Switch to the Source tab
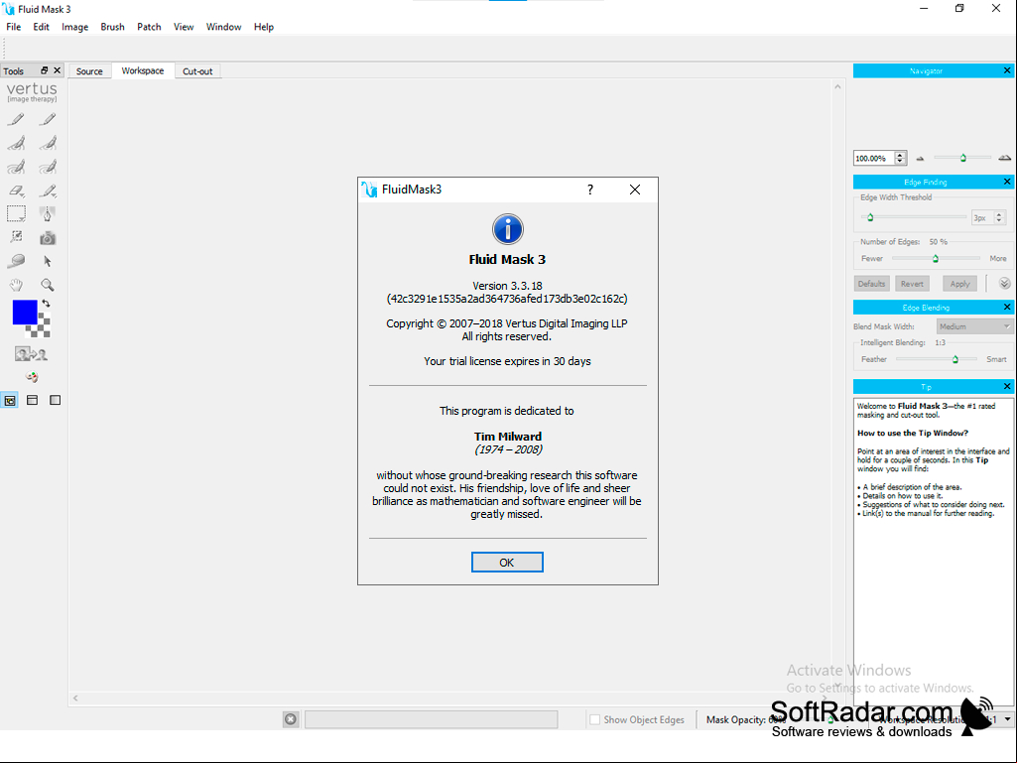Viewport: 1017px width, 763px height. 89,71
